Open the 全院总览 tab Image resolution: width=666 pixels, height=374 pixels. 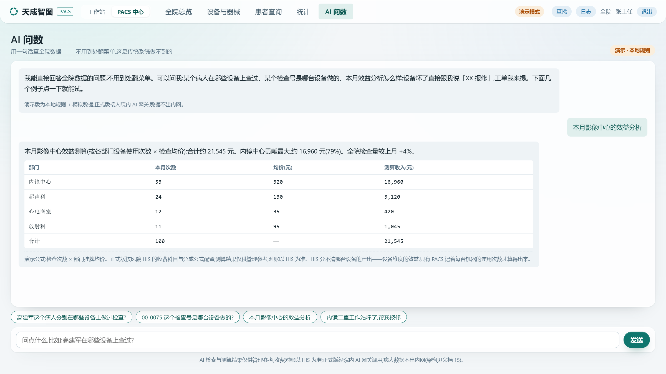click(178, 12)
